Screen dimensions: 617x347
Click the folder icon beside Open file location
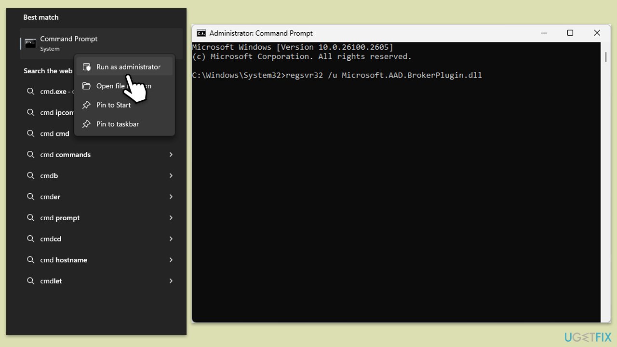pyautogui.click(x=86, y=86)
